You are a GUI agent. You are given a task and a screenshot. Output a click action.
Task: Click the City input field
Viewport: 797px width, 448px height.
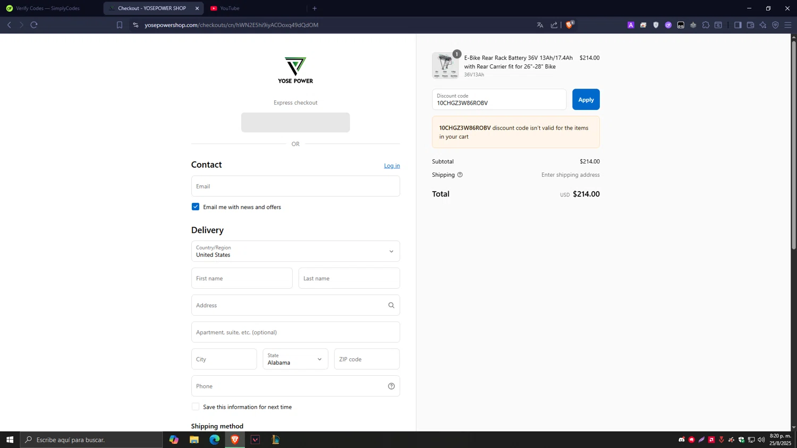click(x=224, y=359)
